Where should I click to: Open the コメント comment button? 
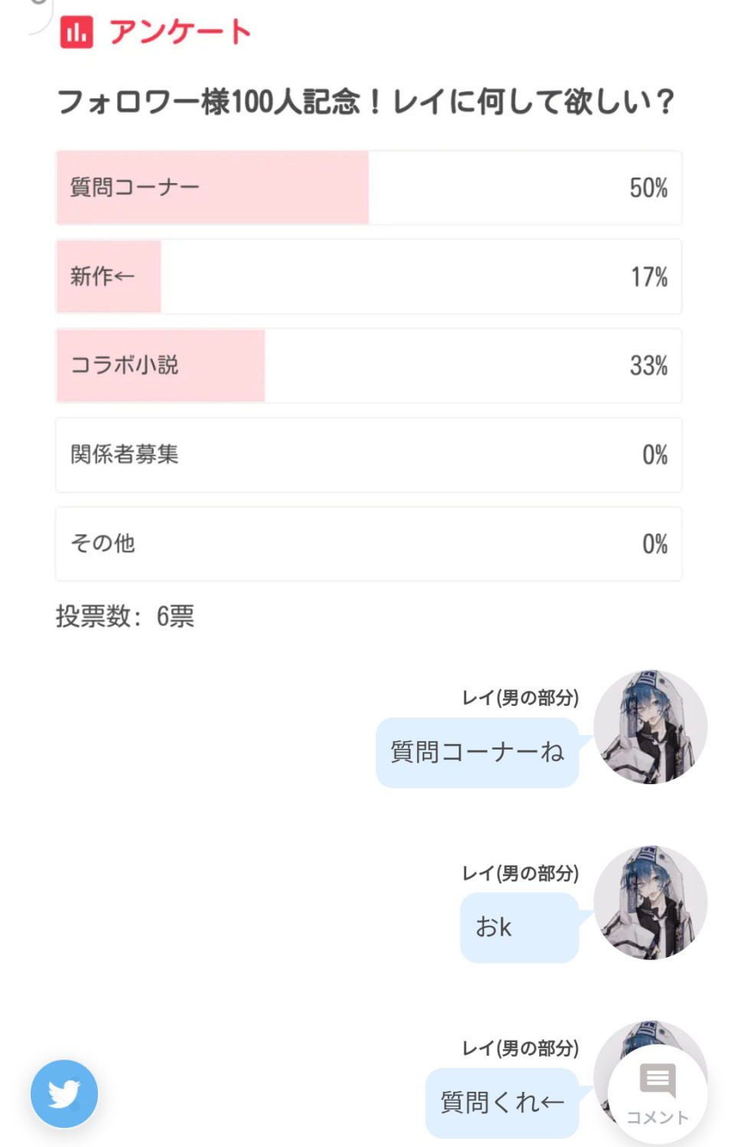[657, 1094]
